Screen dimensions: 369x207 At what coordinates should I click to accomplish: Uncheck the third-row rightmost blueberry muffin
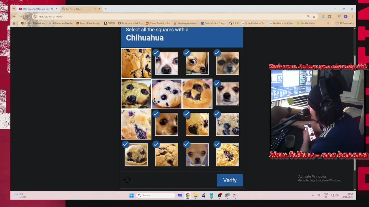click(x=228, y=124)
